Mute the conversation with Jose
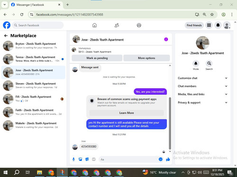Viewport: 237px width, 177px height. point(196,63)
